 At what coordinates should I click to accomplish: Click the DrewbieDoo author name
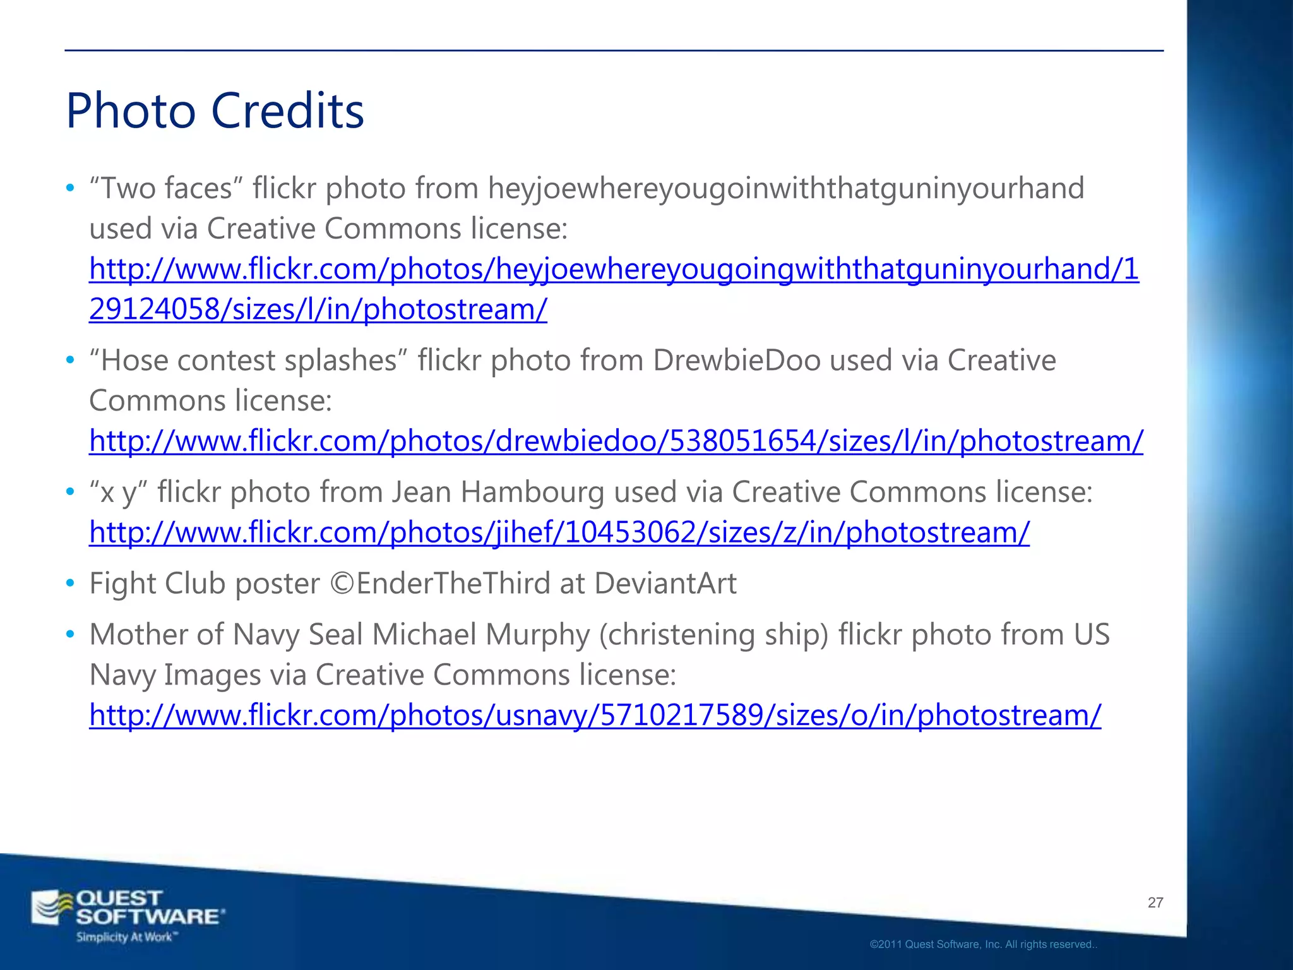click(736, 361)
